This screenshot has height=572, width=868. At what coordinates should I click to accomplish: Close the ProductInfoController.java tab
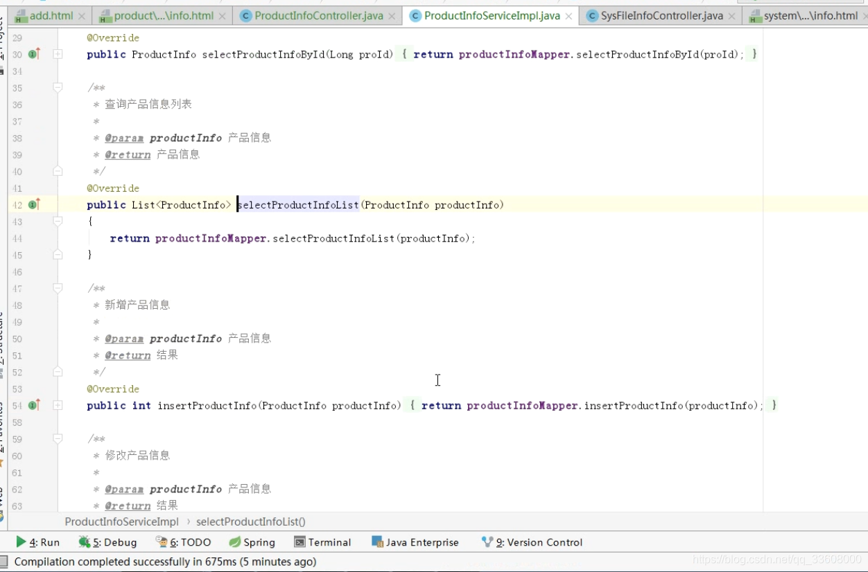click(x=392, y=15)
